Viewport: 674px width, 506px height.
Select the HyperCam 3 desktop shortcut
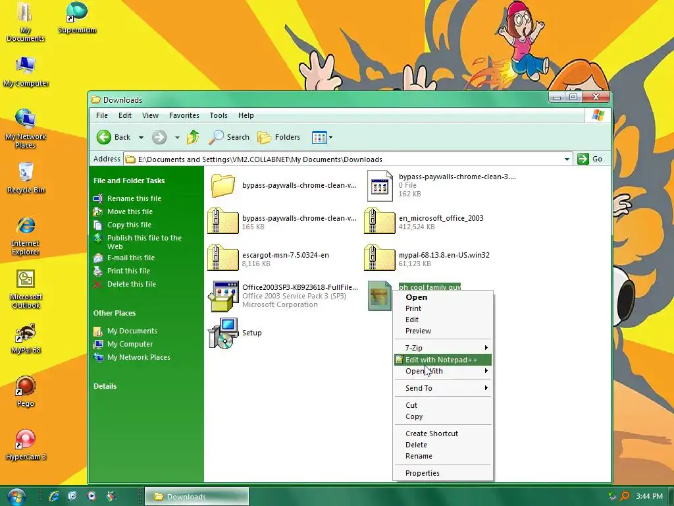click(26, 445)
